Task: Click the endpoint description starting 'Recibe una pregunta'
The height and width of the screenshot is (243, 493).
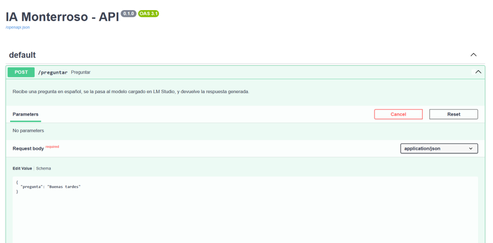Action: click(x=131, y=92)
